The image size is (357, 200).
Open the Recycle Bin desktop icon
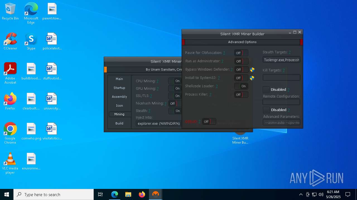10,12
